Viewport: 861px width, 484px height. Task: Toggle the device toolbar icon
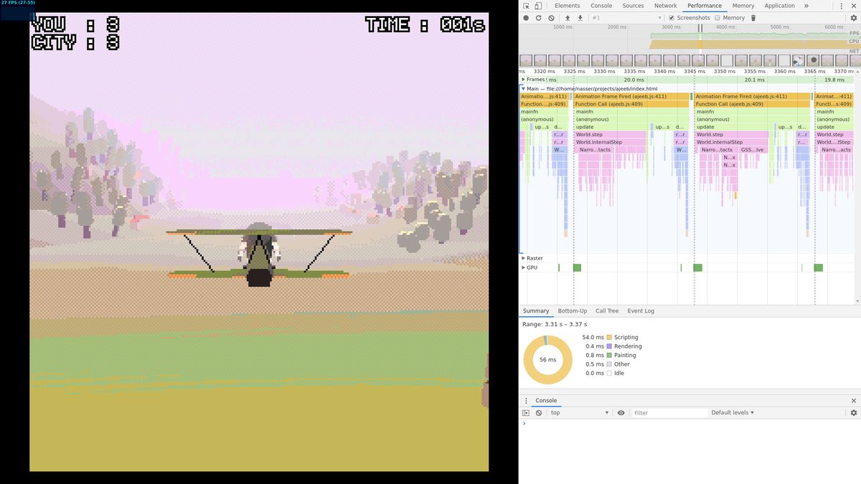tap(538, 6)
